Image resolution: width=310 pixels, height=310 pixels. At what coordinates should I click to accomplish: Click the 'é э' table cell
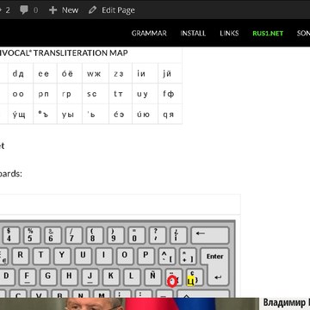point(121,114)
